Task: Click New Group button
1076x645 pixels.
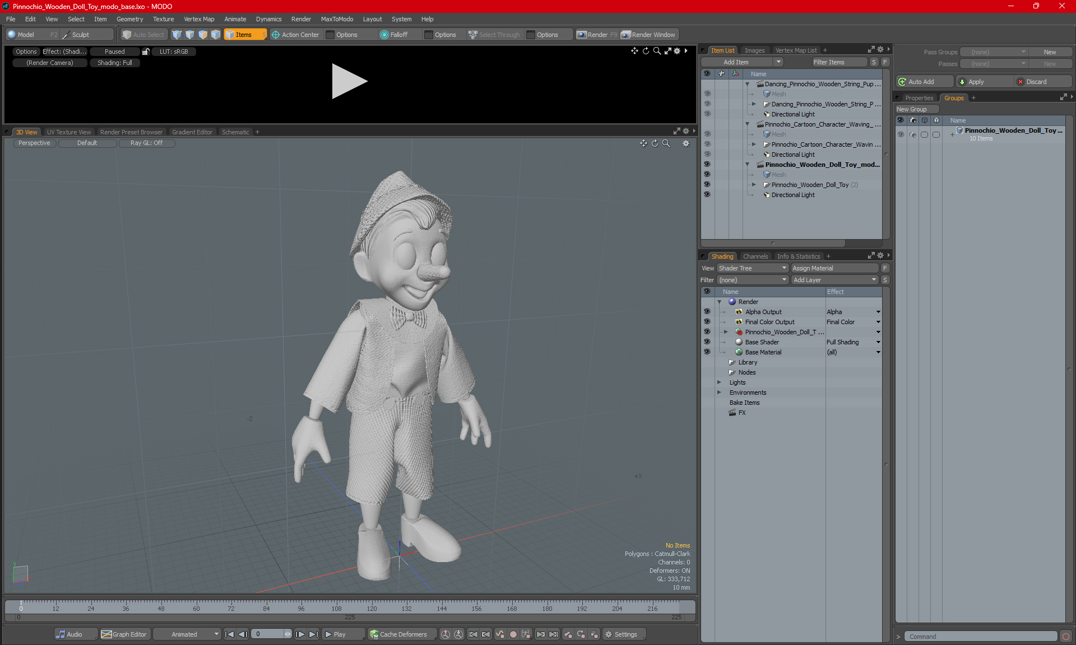Action: [917, 109]
